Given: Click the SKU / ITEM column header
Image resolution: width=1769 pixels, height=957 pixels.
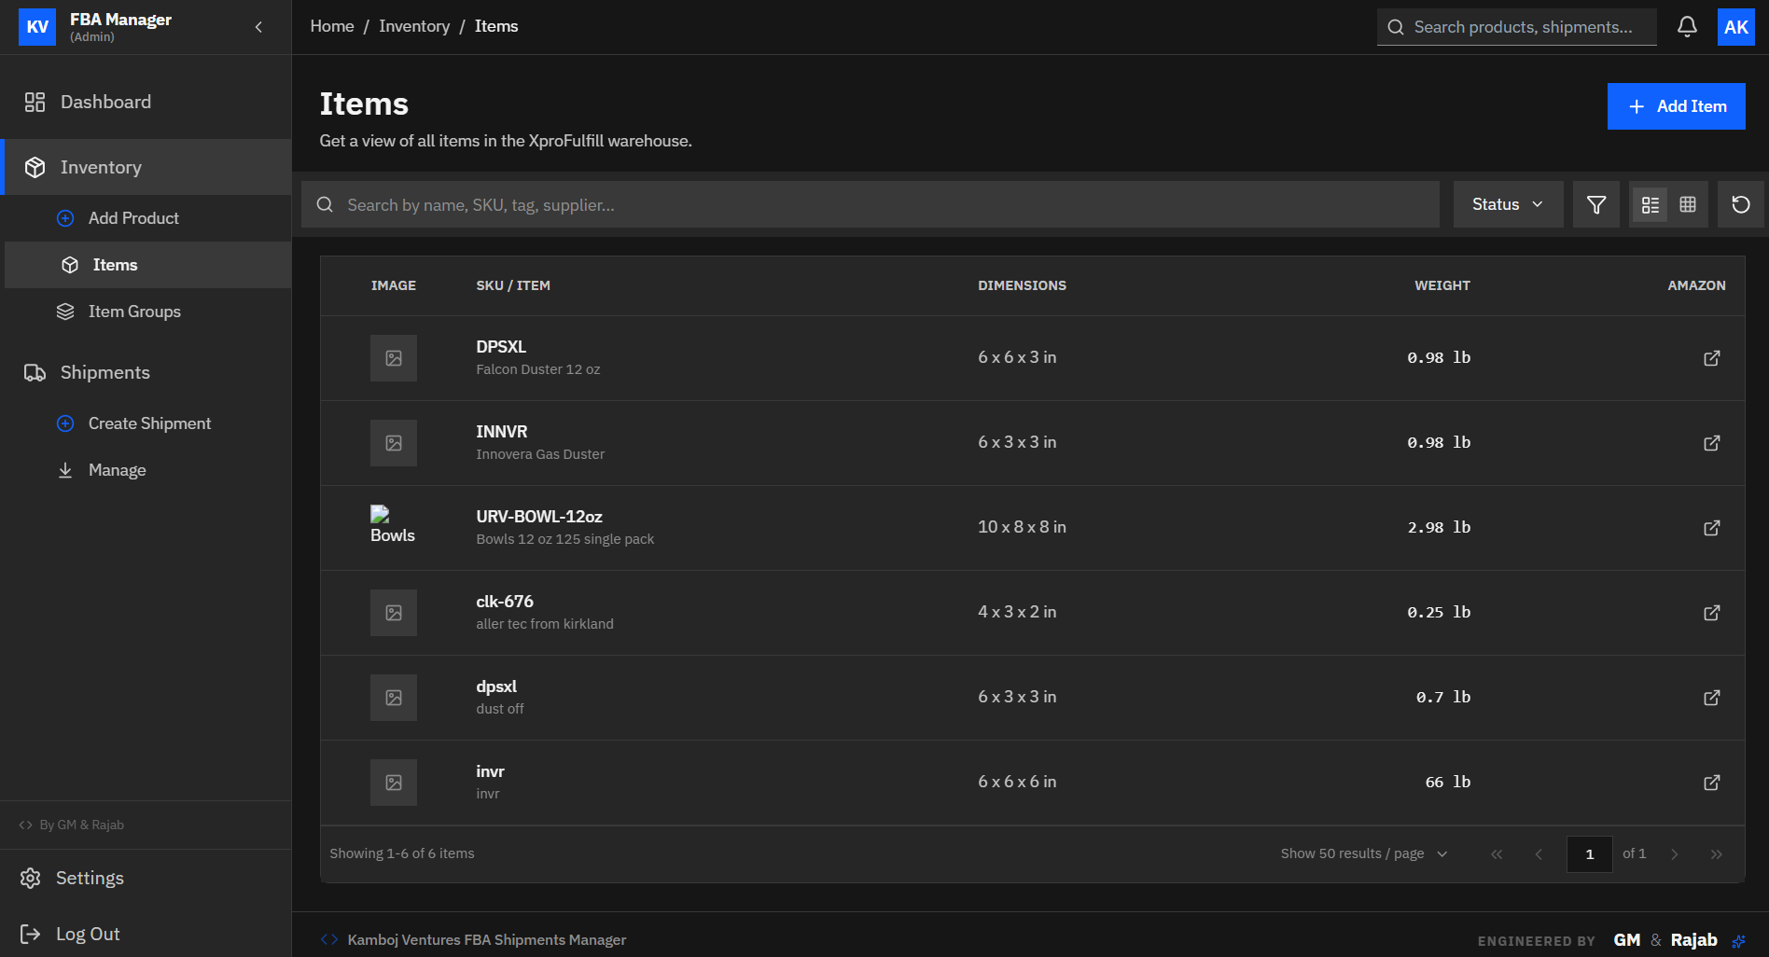Looking at the screenshot, I should point(513,285).
